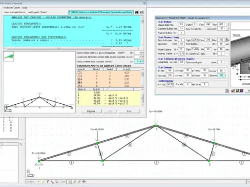Click the binoculars browse icon beside the file path
The width and height of the screenshot is (250, 187).
click(137, 12)
